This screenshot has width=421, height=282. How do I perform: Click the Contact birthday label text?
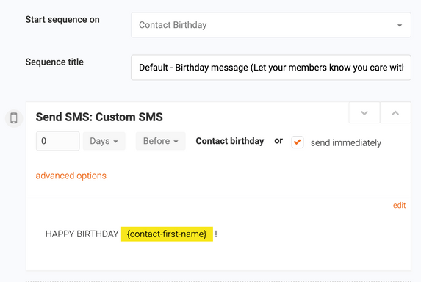(230, 141)
